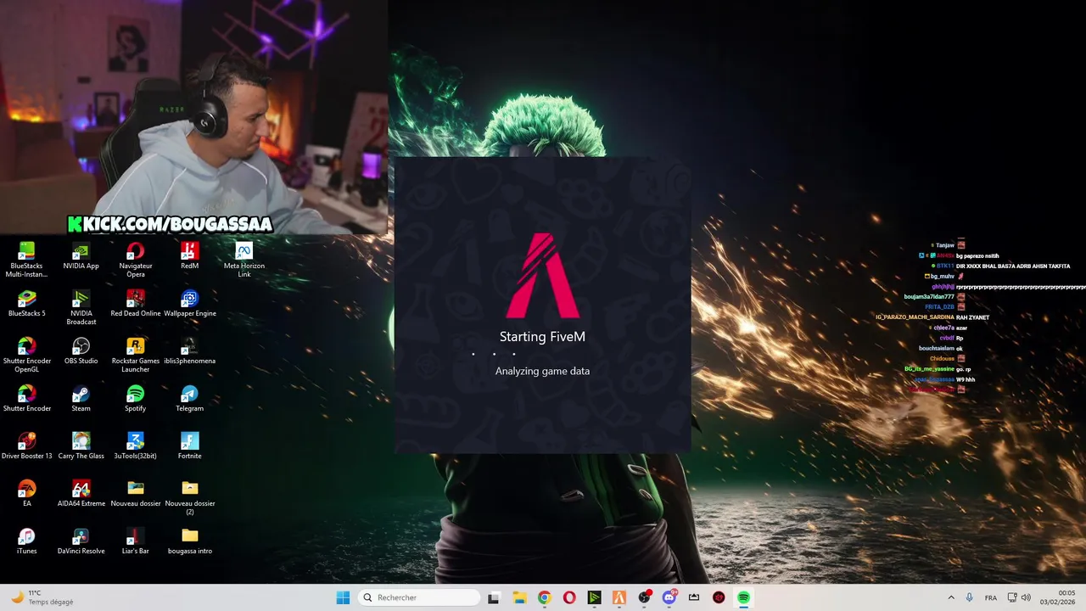Select the Steam desktop icon

[81, 398]
